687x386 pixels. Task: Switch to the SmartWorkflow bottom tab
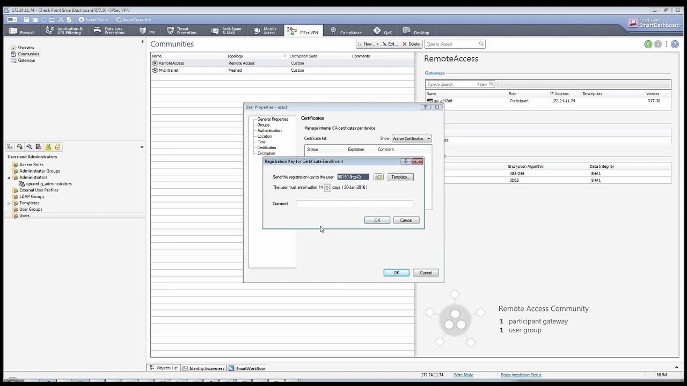(x=247, y=368)
